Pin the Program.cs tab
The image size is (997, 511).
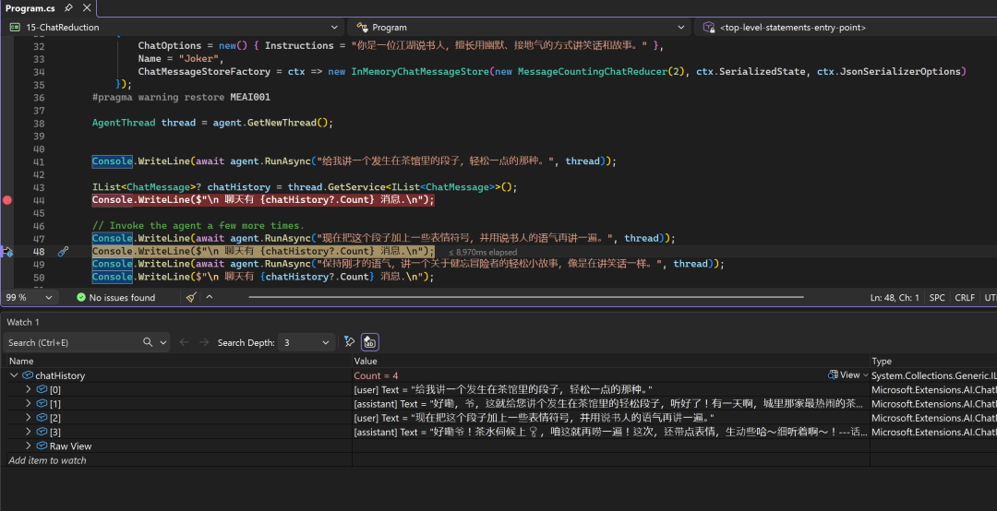(x=68, y=8)
